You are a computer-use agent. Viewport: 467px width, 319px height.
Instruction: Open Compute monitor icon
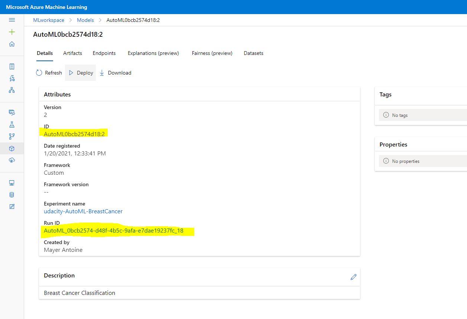click(x=12, y=183)
